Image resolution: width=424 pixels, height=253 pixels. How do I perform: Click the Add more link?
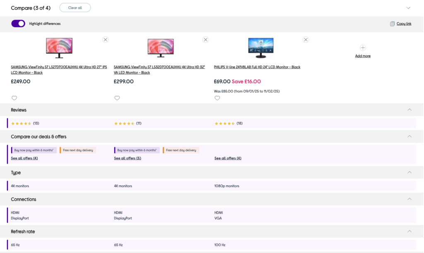click(x=363, y=56)
